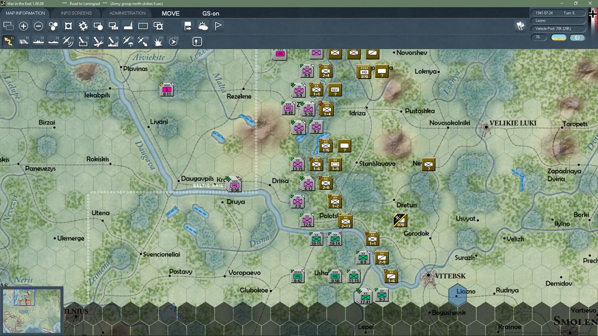The height and width of the screenshot is (336, 598).
Task: Click the VITEBSK city marker
Action: (x=428, y=275)
